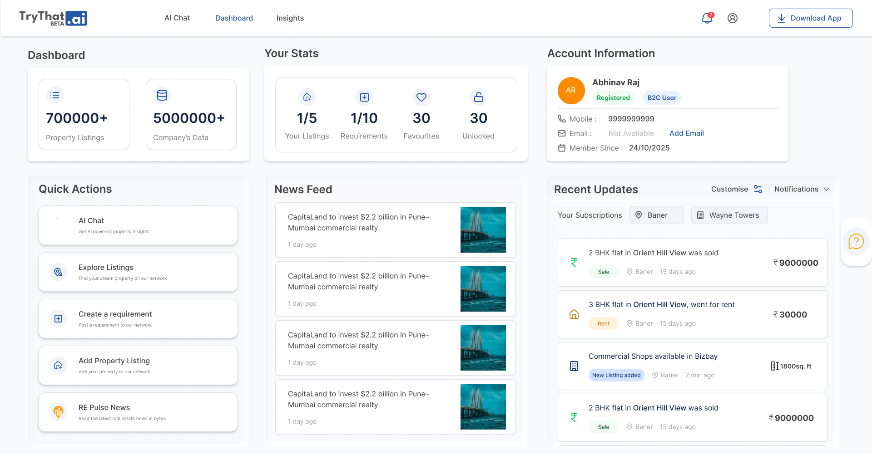This screenshot has height=454, width=872.
Task: Click the Download App button
Action: click(810, 18)
